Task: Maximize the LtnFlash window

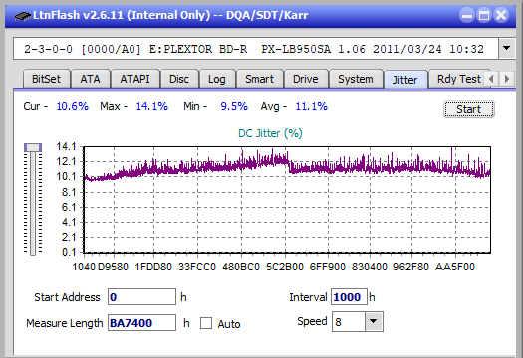Action: coord(484,15)
